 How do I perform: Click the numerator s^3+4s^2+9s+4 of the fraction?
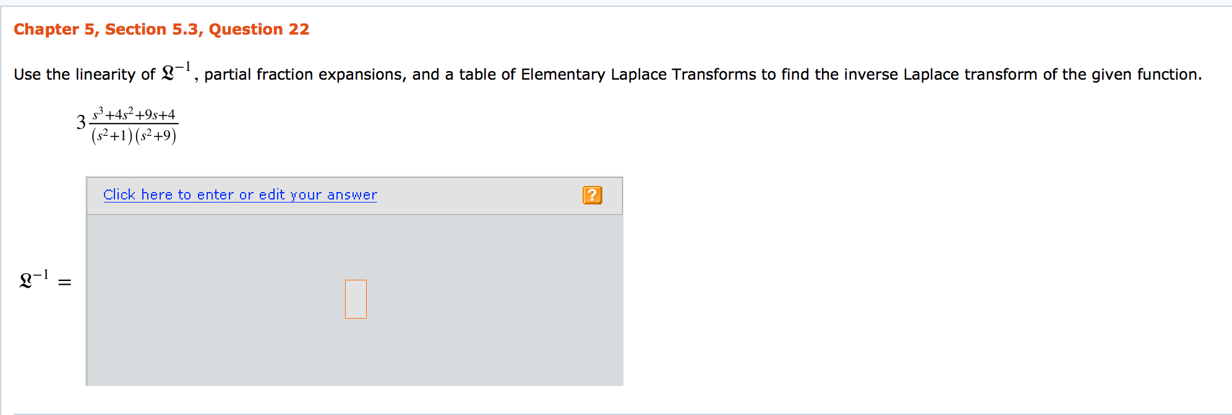click(x=134, y=113)
